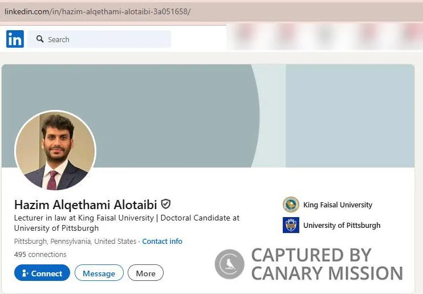Image resolution: width=423 pixels, height=294 pixels.
Task: Click the King Faisal University logo
Action: (291, 205)
